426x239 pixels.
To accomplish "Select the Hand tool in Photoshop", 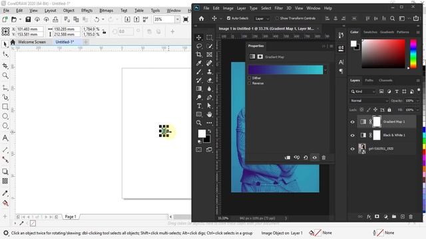I will (x=209, y=114).
